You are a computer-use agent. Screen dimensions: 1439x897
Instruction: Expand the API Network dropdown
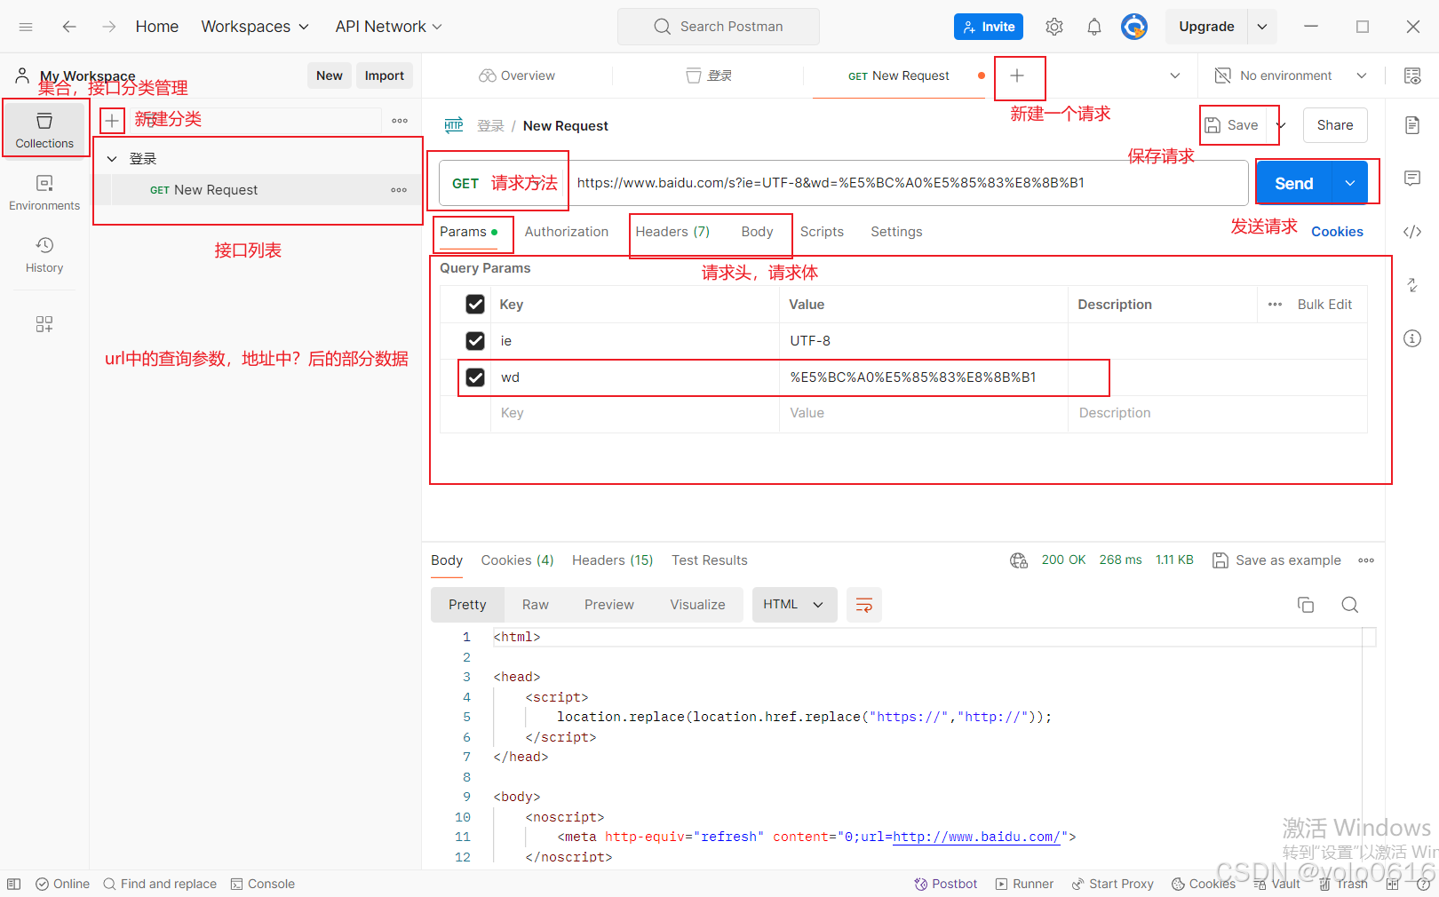pos(388,27)
